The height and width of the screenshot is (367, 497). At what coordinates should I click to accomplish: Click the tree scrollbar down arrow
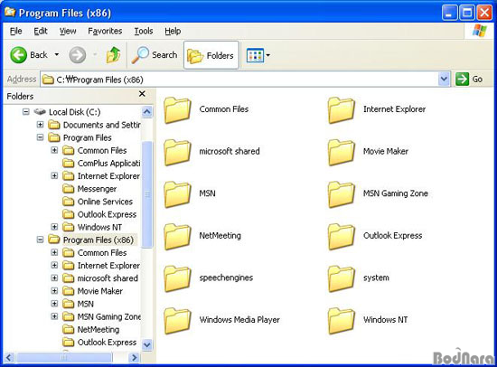146,344
